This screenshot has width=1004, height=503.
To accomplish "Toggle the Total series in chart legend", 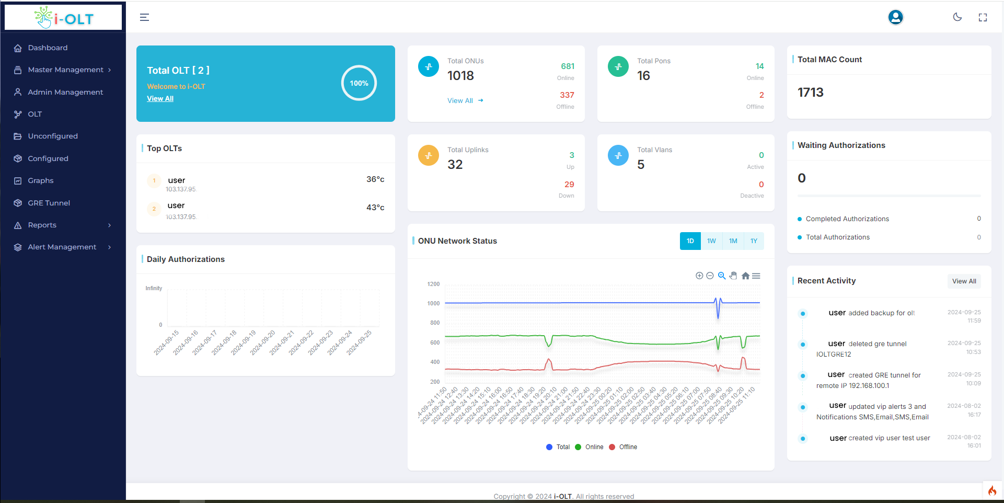I will pos(558,447).
